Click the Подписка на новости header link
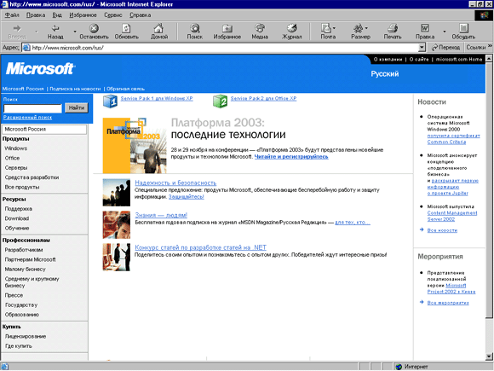 tap(75, 89)
